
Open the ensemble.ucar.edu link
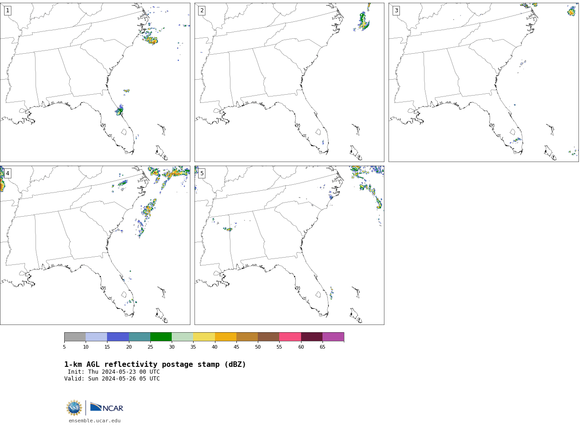[95, 421]
